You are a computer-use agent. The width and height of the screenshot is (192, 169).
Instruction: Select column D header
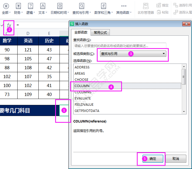(x=28, y=33)
